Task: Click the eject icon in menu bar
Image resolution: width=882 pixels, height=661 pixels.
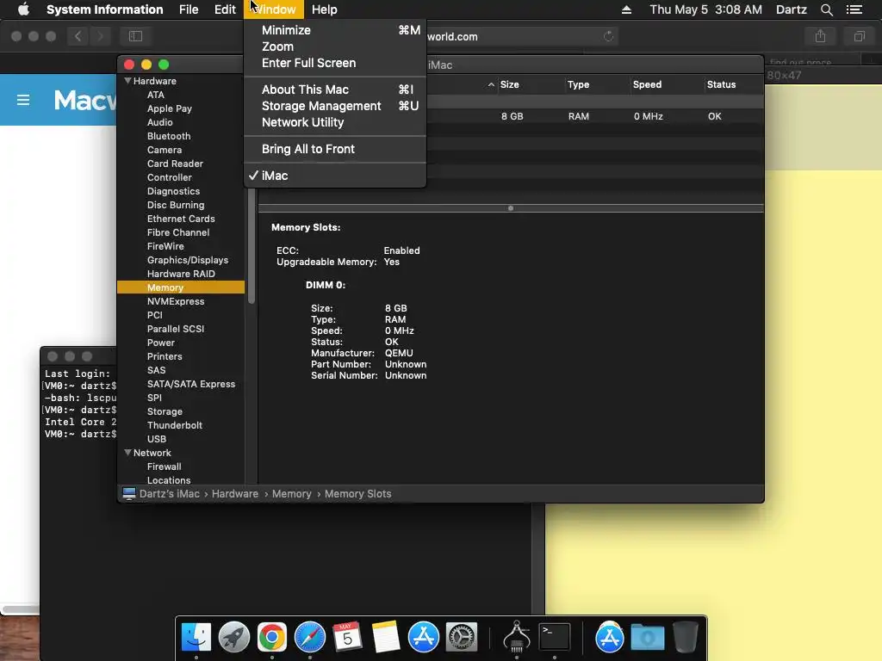Action: (626, 9)
